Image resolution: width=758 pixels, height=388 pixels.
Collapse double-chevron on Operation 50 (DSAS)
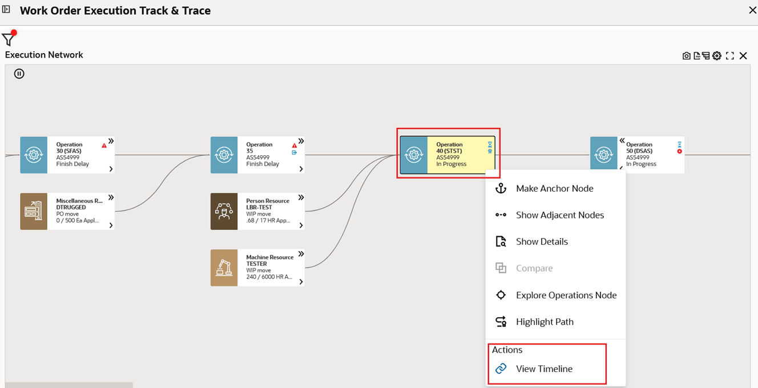(622, 140)
